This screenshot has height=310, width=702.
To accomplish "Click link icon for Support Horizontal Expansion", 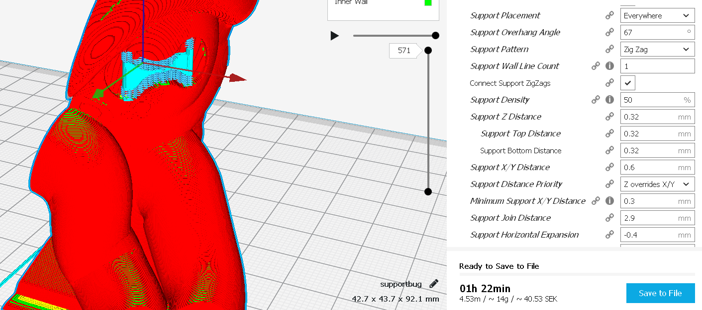I will tap(609, 235).
